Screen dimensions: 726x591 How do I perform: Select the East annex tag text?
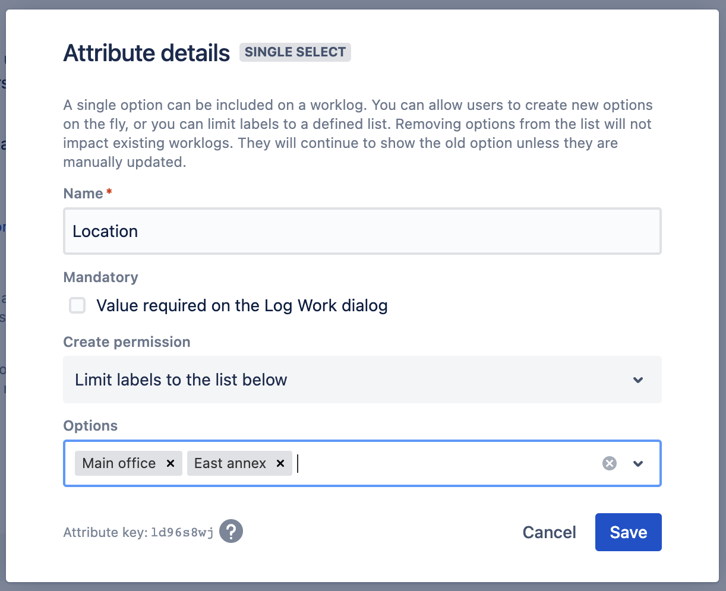[230, 463]
